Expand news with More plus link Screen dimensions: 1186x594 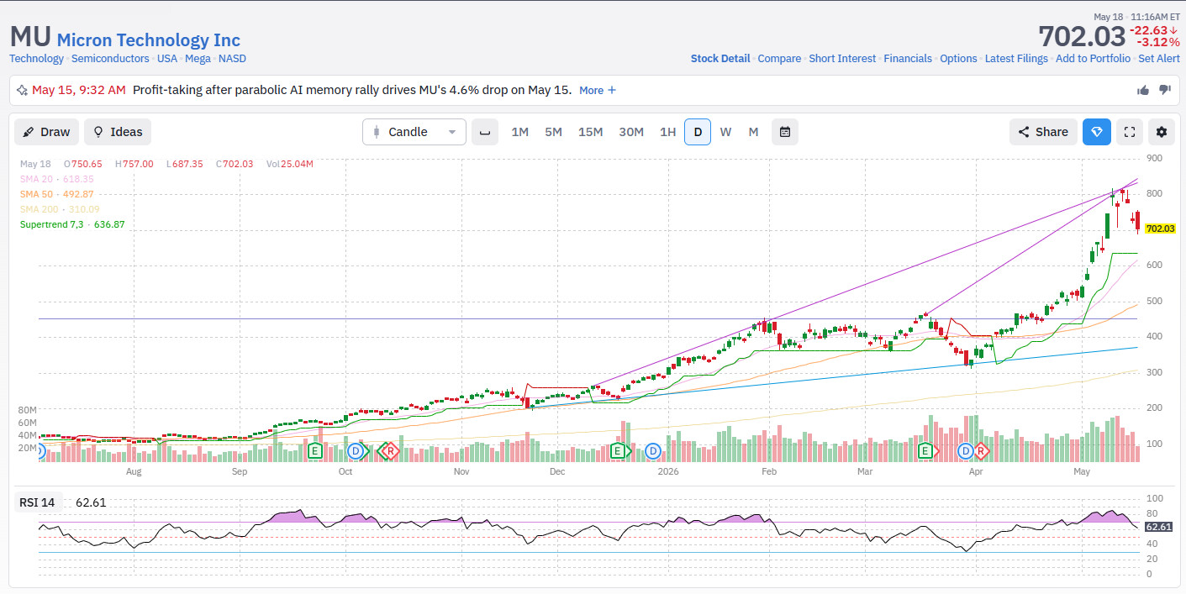tap(598, 90)
